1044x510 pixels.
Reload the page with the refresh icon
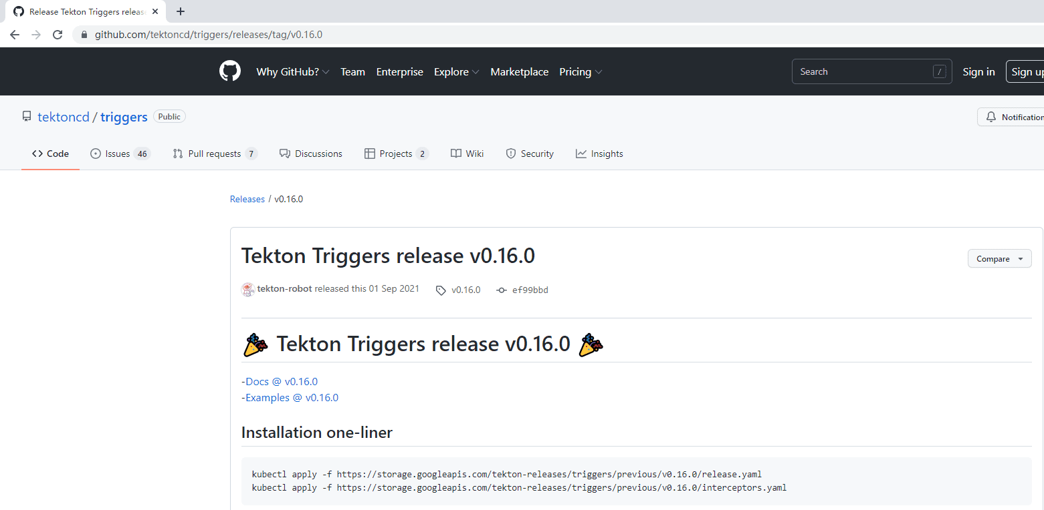coord(58,35)
